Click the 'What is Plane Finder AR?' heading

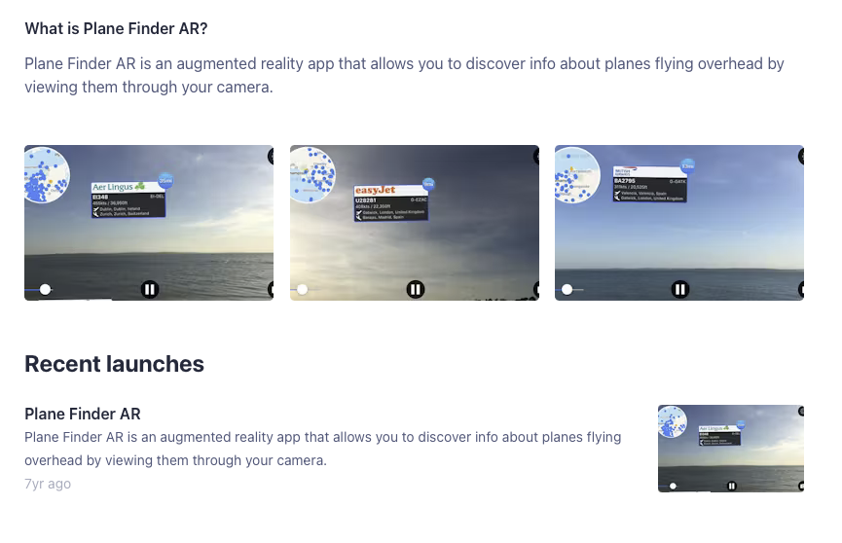click(x=116, y=28)
